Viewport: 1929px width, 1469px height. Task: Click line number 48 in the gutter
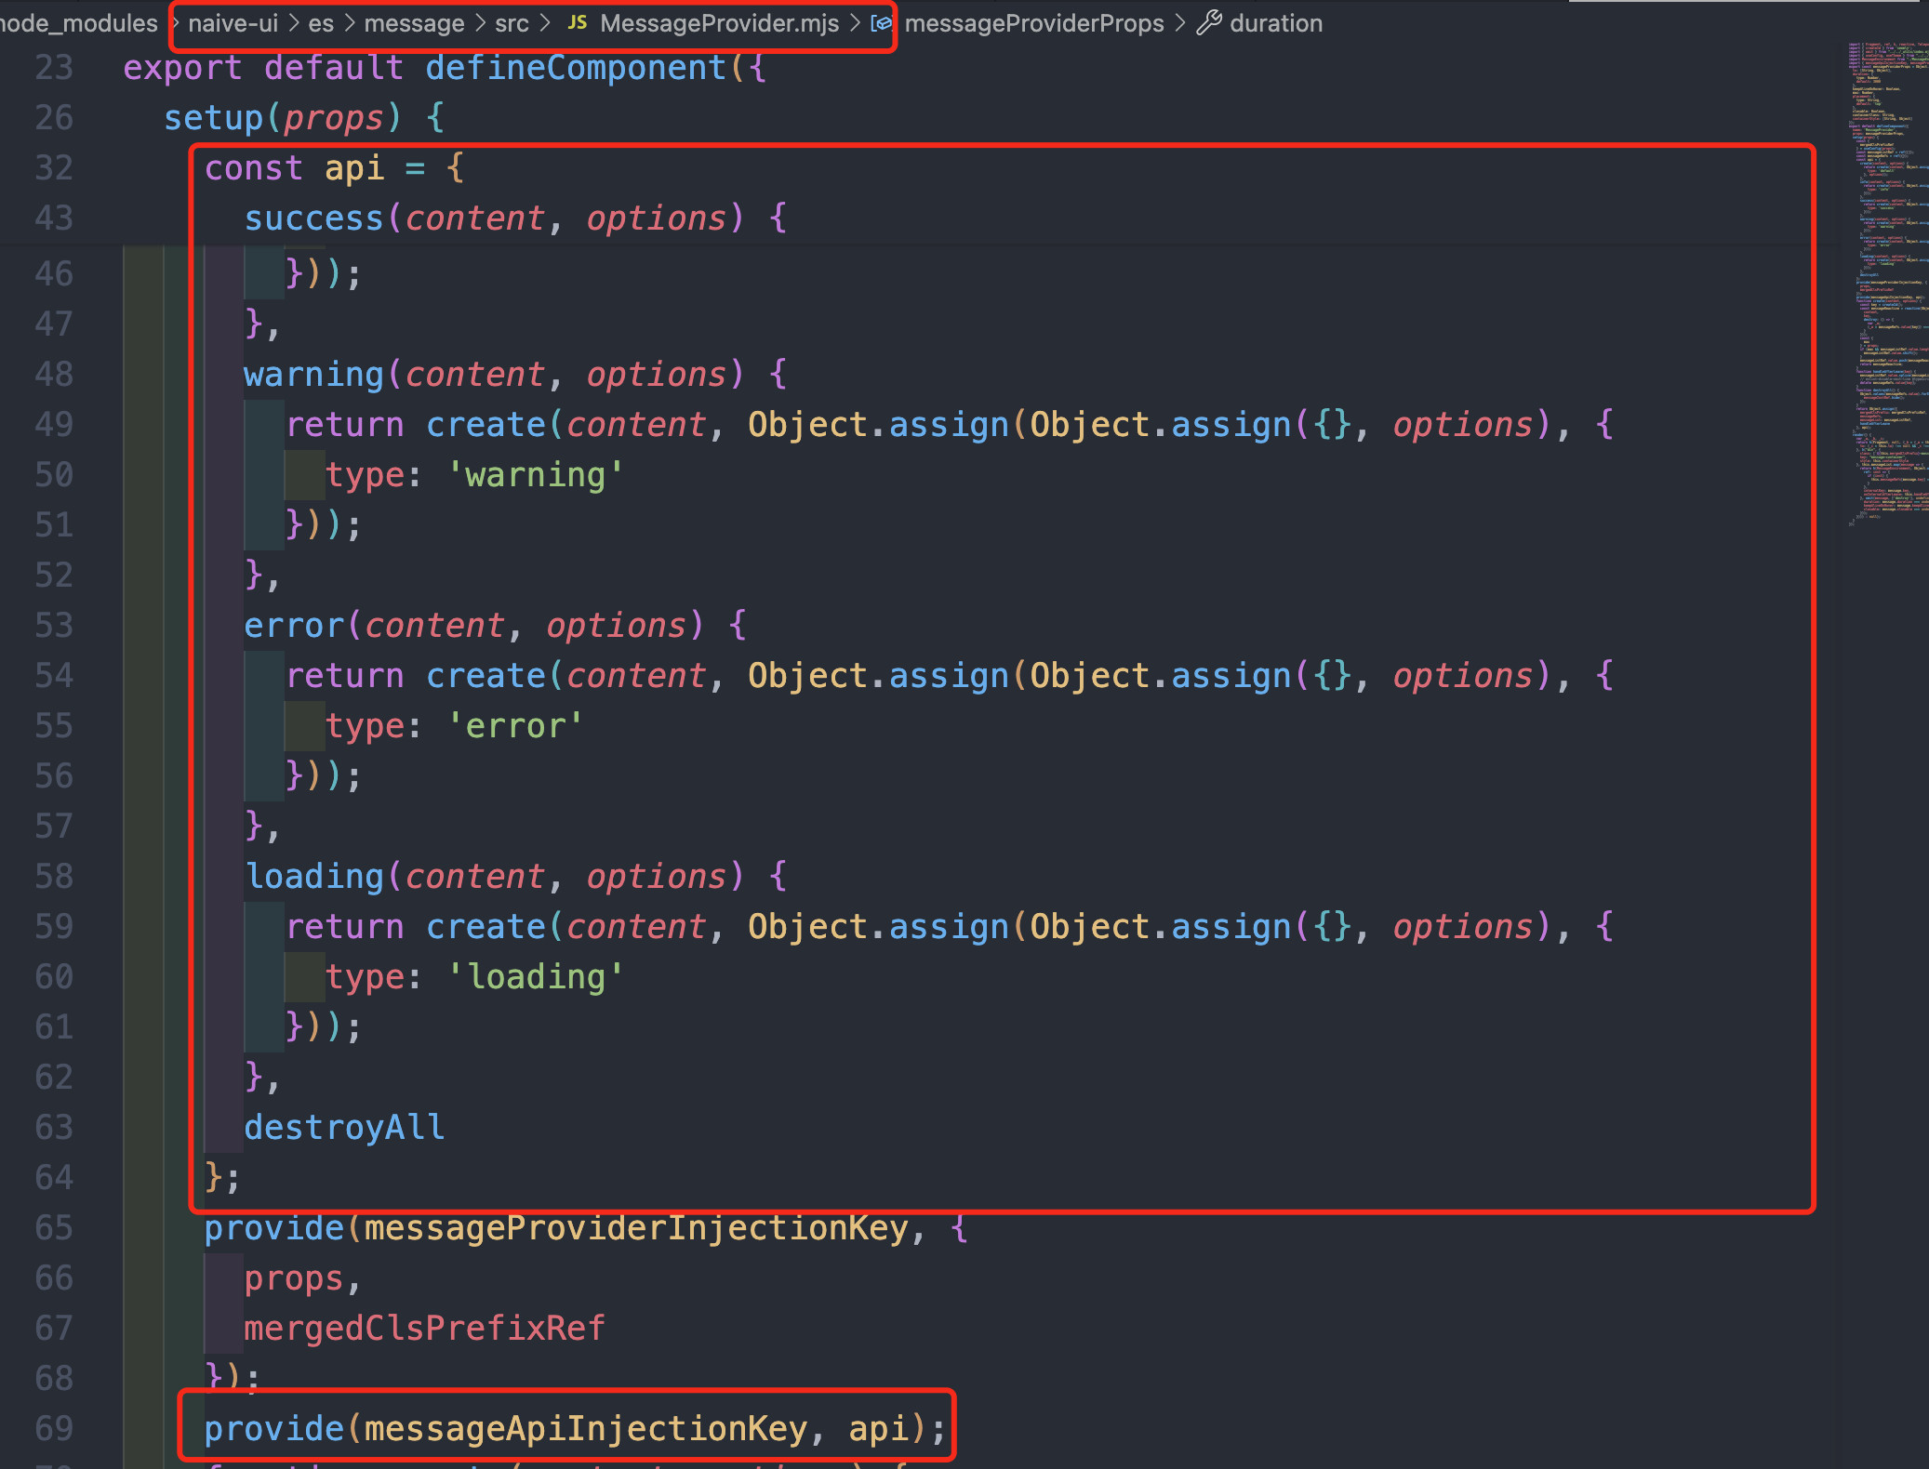[54, 375]
